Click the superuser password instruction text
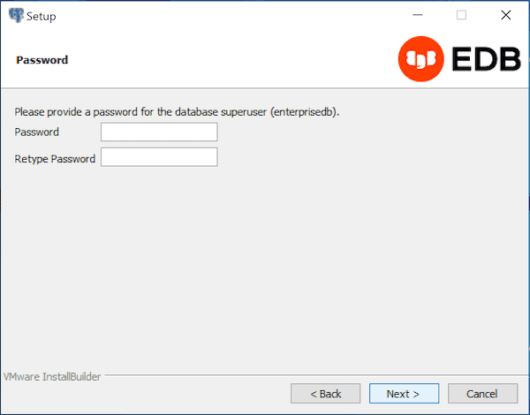The image size is (530, 415). [177, 112]
